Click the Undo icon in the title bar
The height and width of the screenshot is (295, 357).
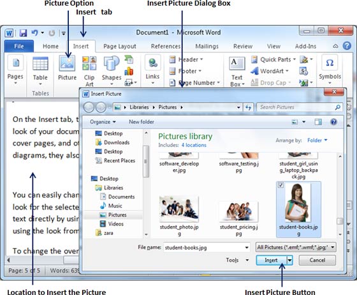34,33
